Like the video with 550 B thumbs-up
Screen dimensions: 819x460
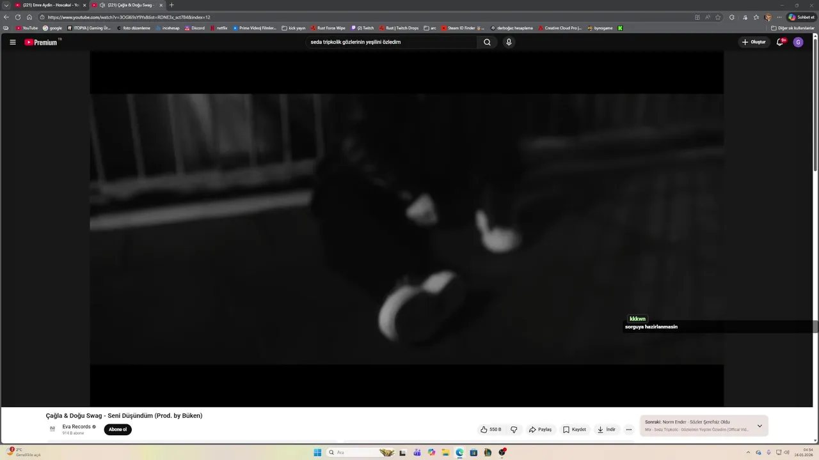pyautogui.click(x=491, y=429)
